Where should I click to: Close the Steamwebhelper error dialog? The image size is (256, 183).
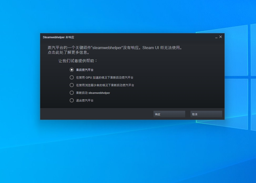point(221,37)
